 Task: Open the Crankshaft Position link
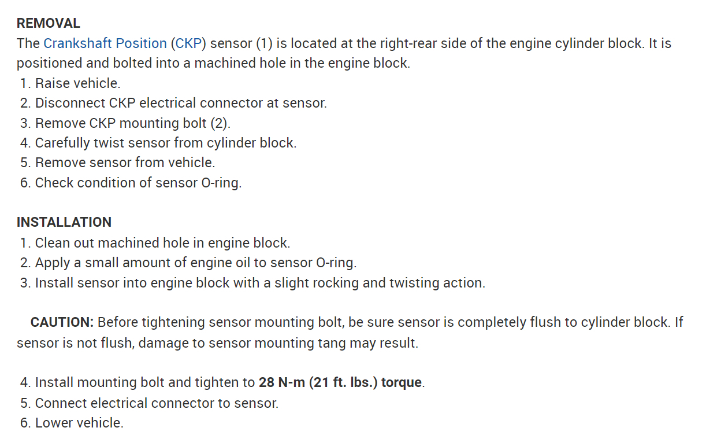(105, 43)
